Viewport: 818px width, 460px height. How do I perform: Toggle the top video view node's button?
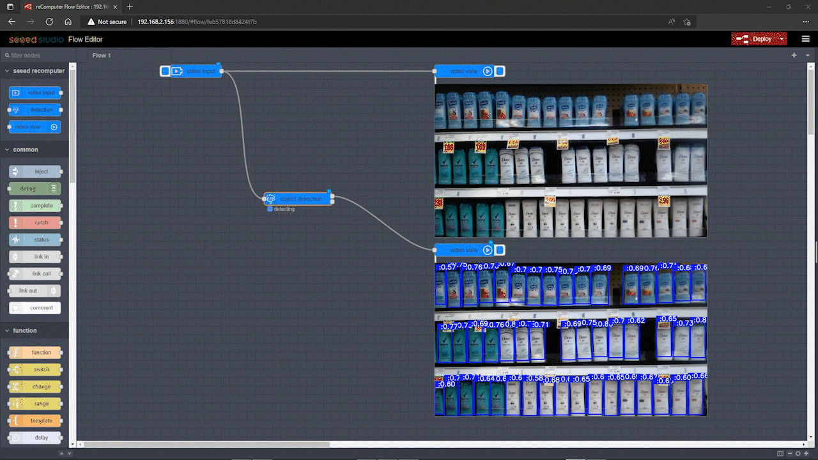tap(500, 71)
